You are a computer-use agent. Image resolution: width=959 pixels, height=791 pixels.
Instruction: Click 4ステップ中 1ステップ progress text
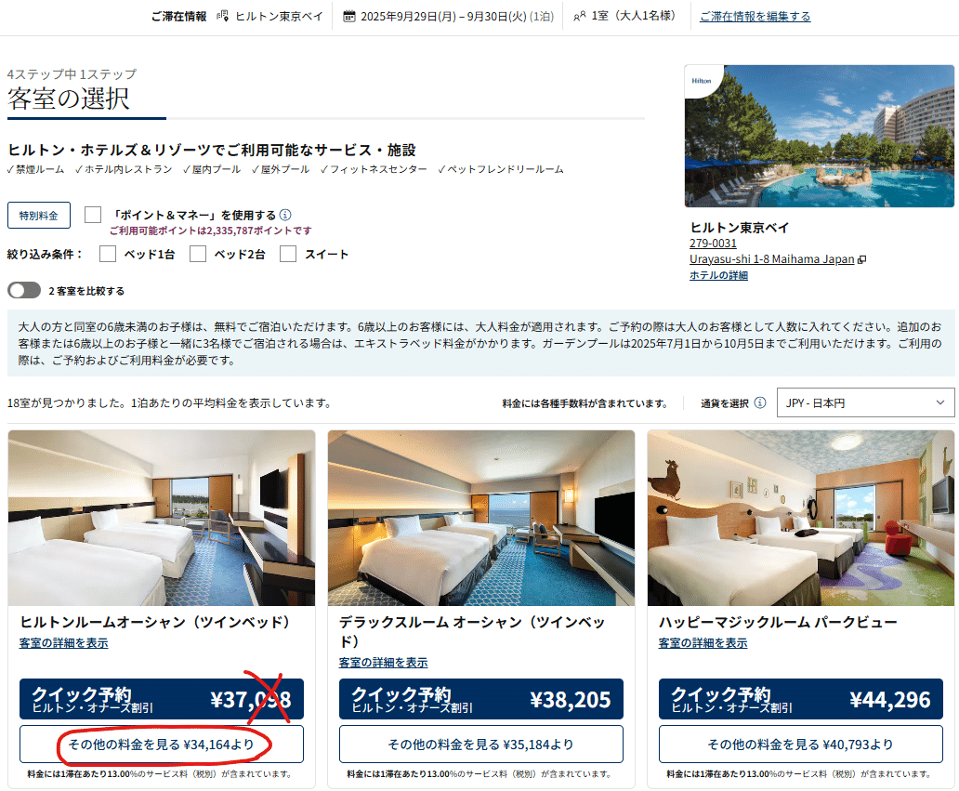(x=72, y=74)
